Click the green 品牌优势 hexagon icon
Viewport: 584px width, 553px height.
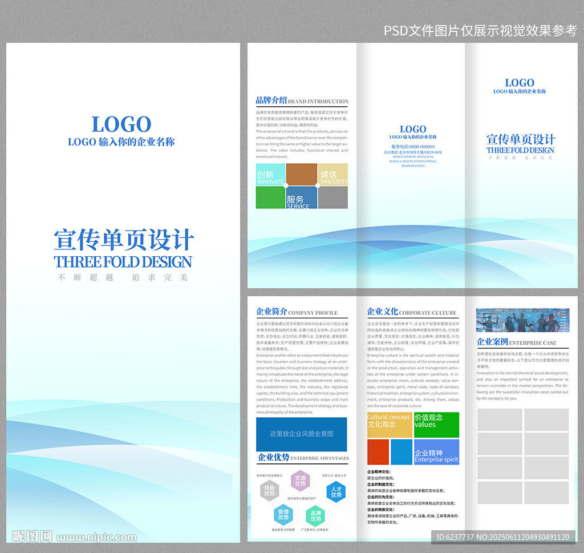[x=315, y=516]
